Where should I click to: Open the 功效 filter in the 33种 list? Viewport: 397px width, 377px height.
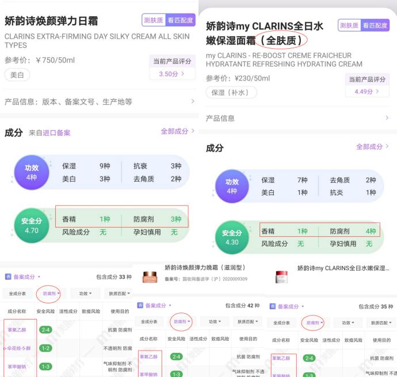[85, 294]
